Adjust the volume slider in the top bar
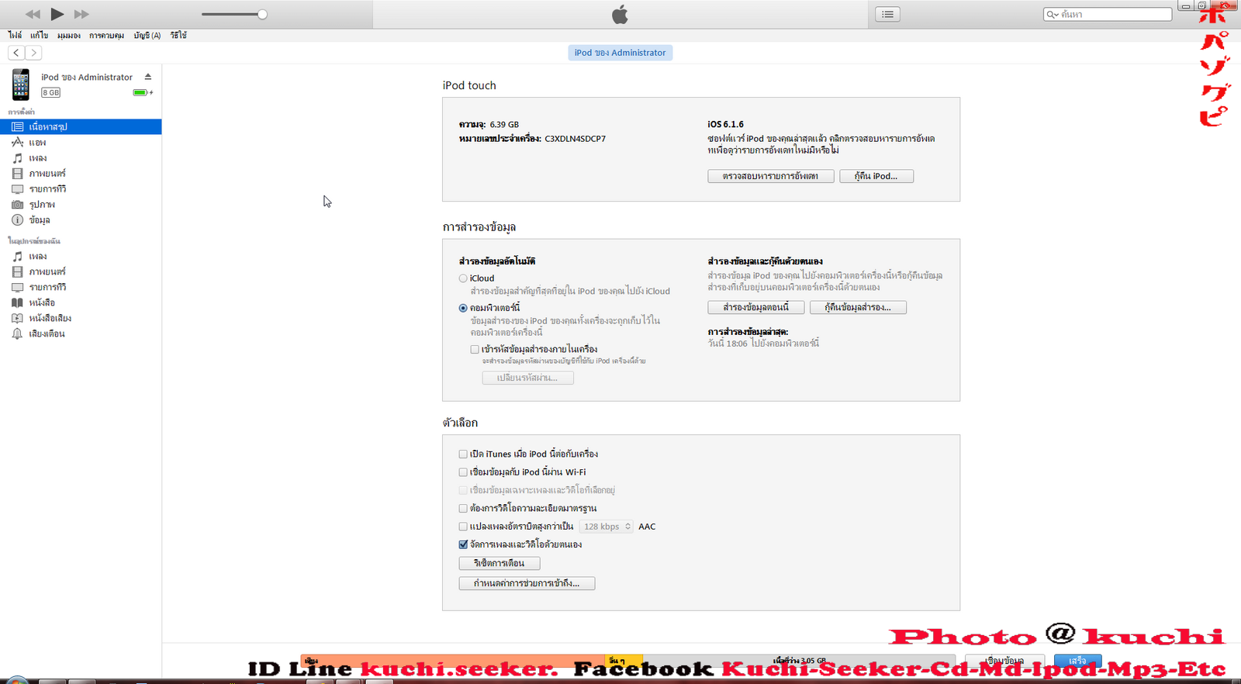 pos(233,14)
